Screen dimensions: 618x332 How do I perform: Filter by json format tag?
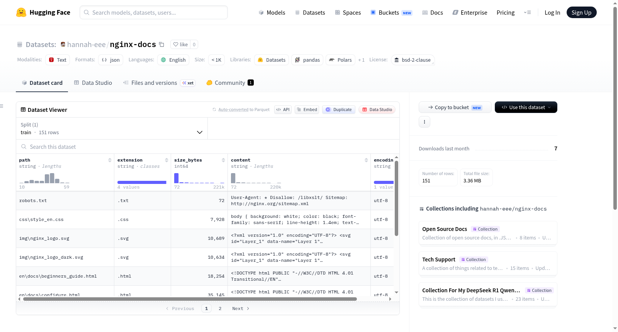tap(110, 60)
